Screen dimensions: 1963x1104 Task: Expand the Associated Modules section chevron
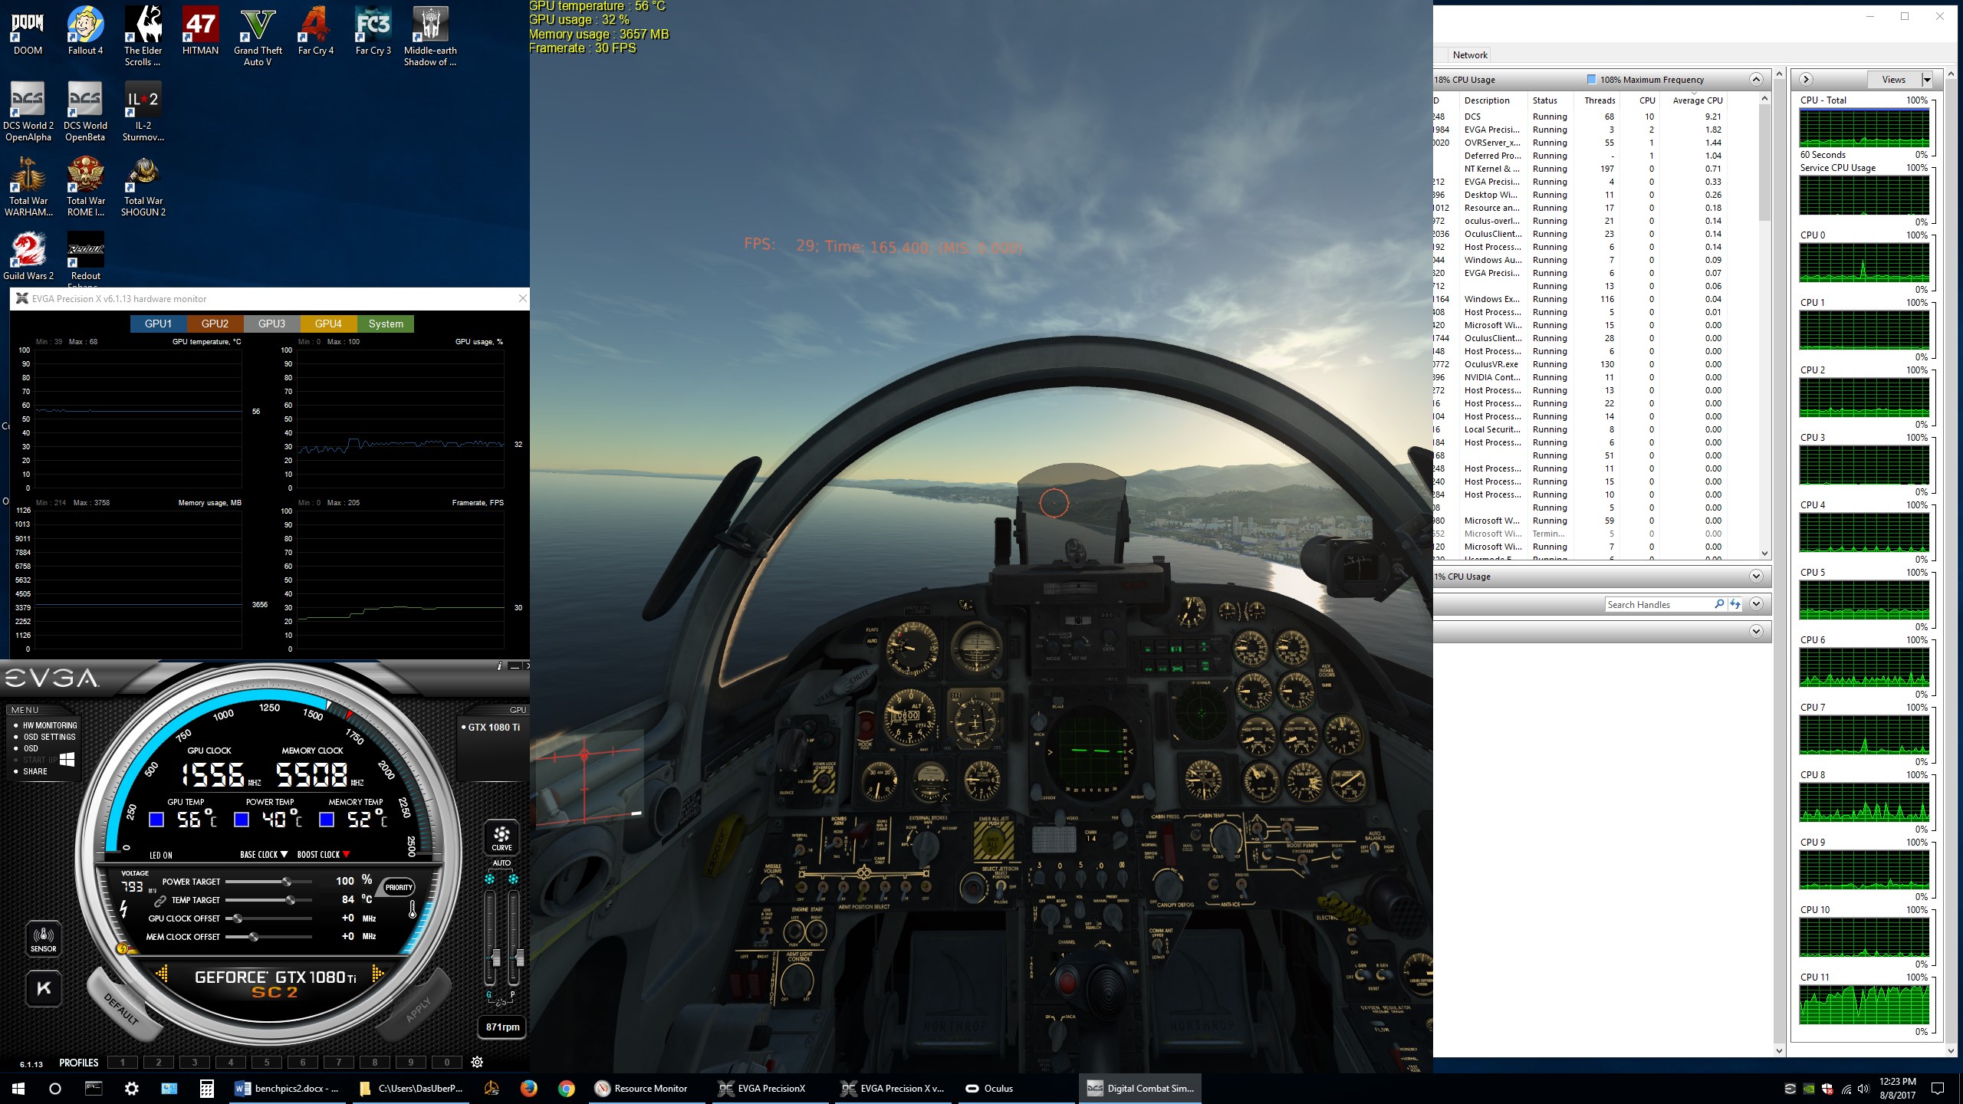[1756, 632]
